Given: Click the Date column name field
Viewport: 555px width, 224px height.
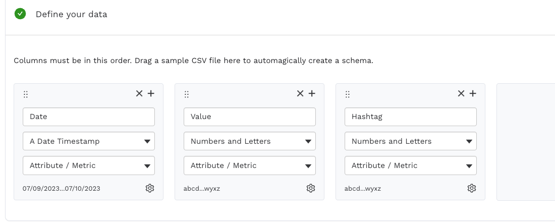Looking at the screenshot, I should pos(89,117).
